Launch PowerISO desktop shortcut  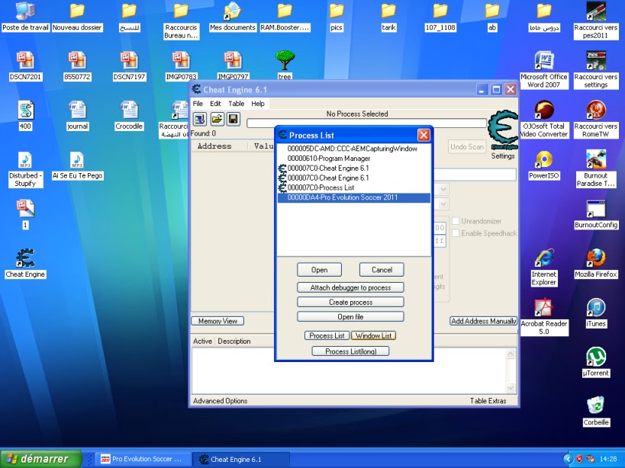tap(544, 165)
